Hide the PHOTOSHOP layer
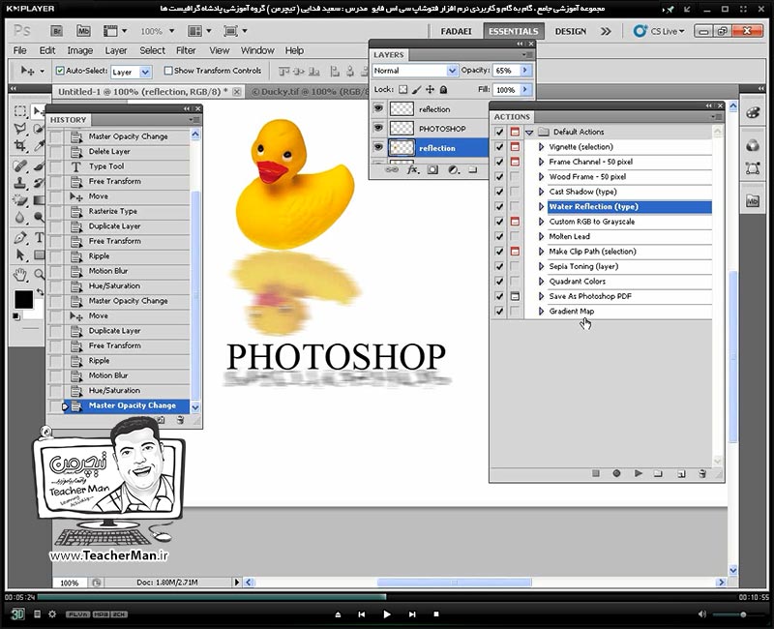The width and height of the screenshot is (774, 629). (378, 128)
